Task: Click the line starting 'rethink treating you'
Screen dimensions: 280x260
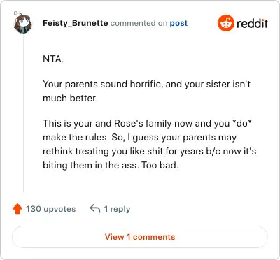Action: 150,152
